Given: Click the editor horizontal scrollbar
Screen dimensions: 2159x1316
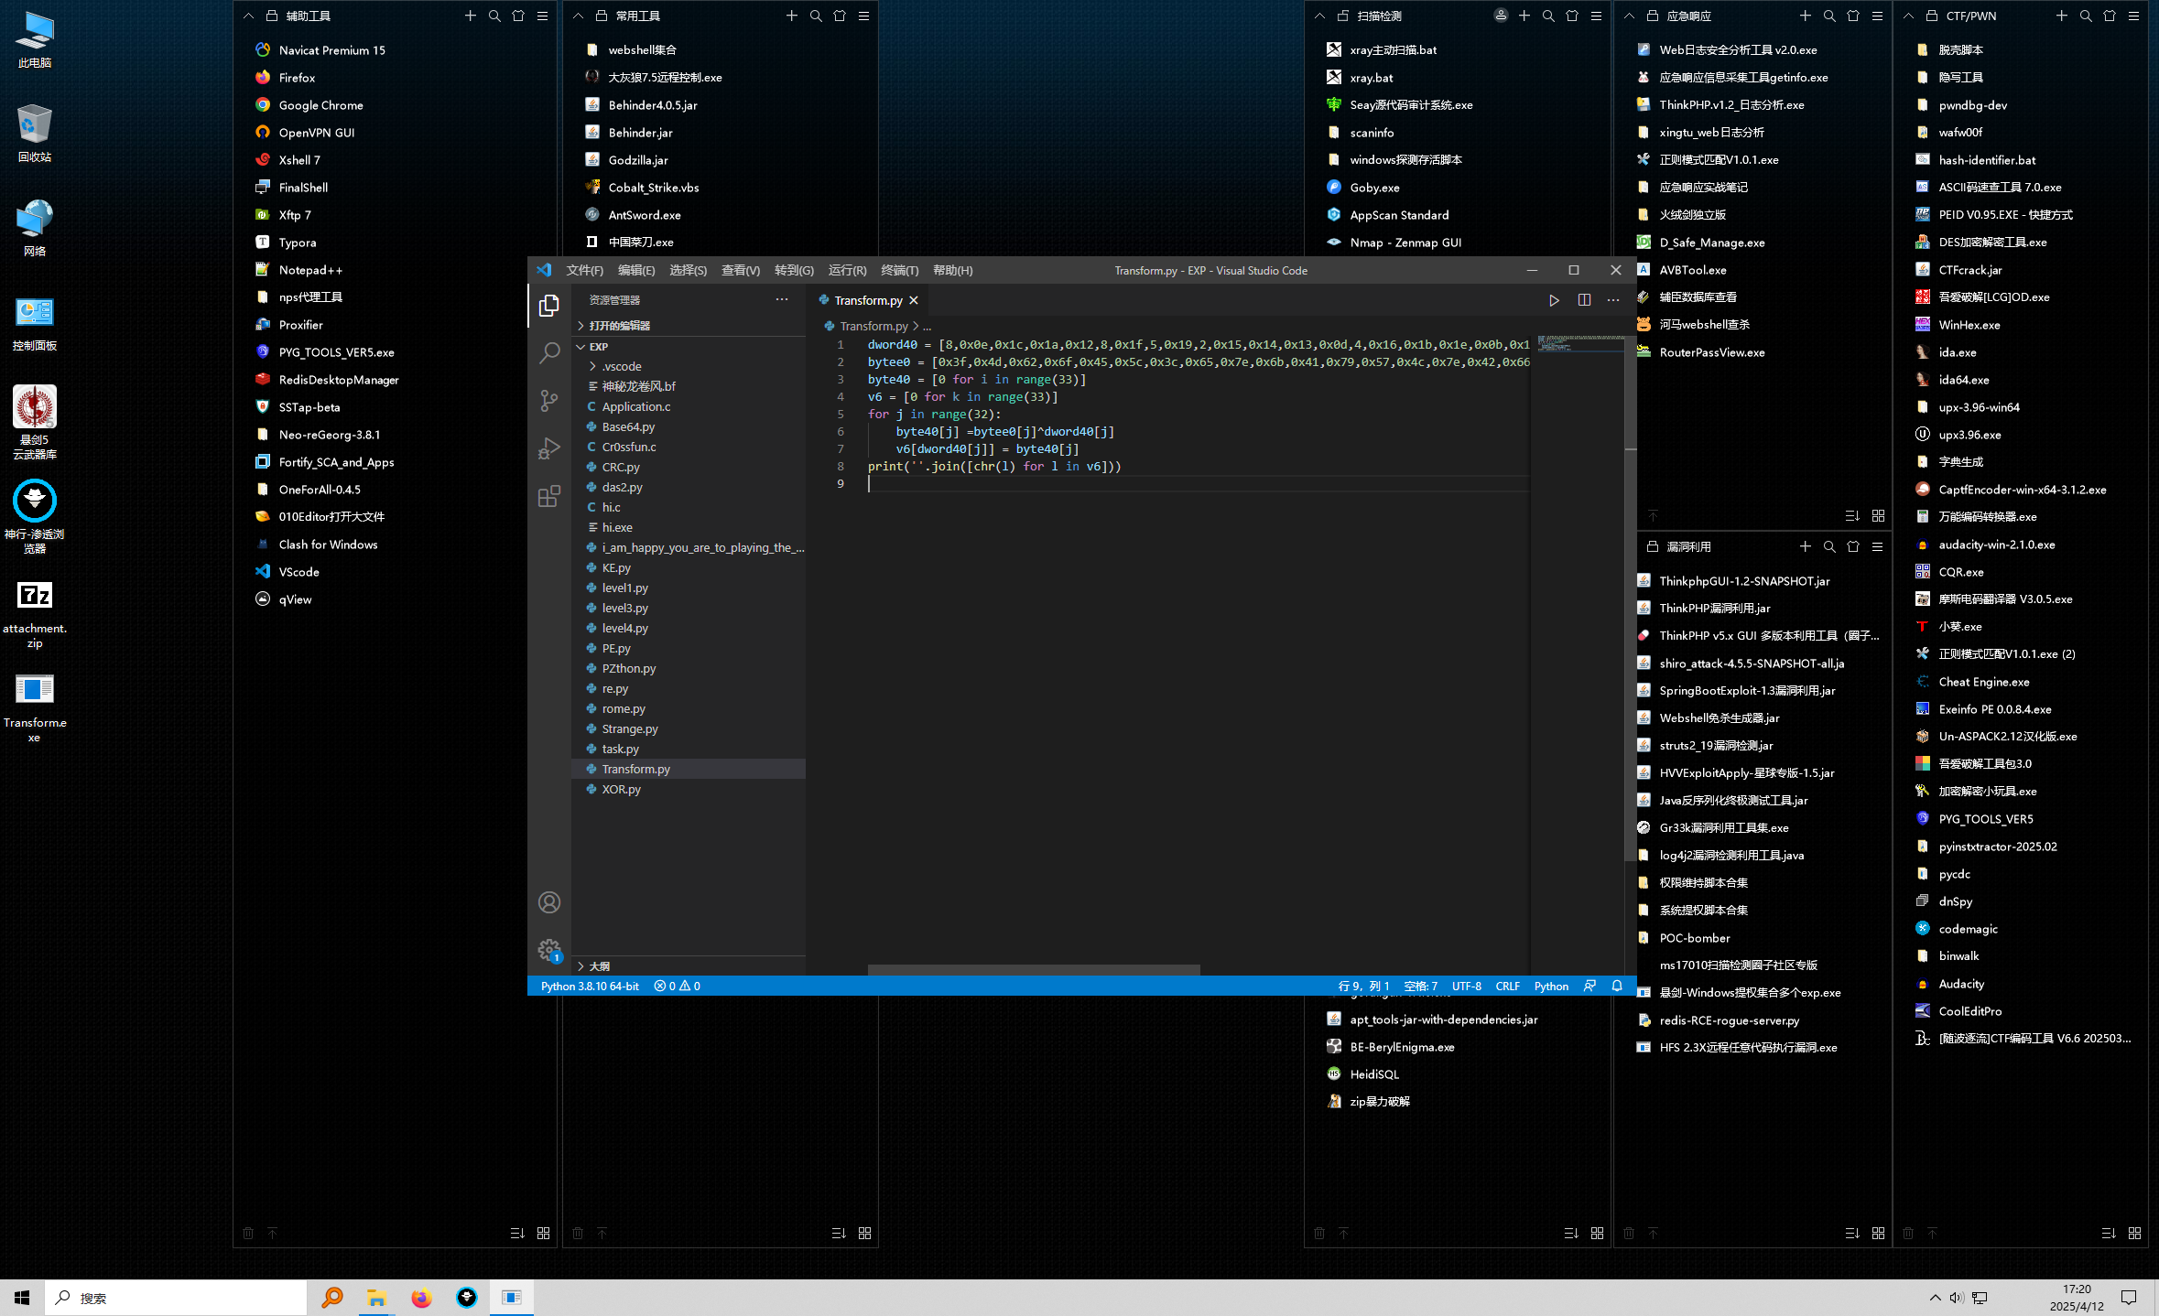Looking at the screenshot, I should pyautogui.click(x=1033, y=969).
